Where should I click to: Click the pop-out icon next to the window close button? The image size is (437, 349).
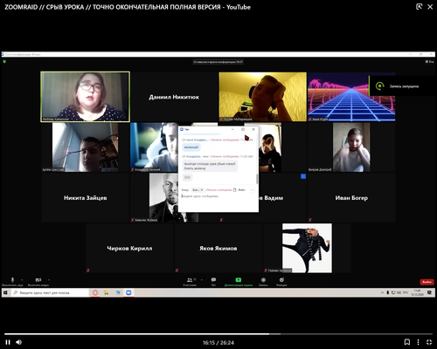point(419,7)
